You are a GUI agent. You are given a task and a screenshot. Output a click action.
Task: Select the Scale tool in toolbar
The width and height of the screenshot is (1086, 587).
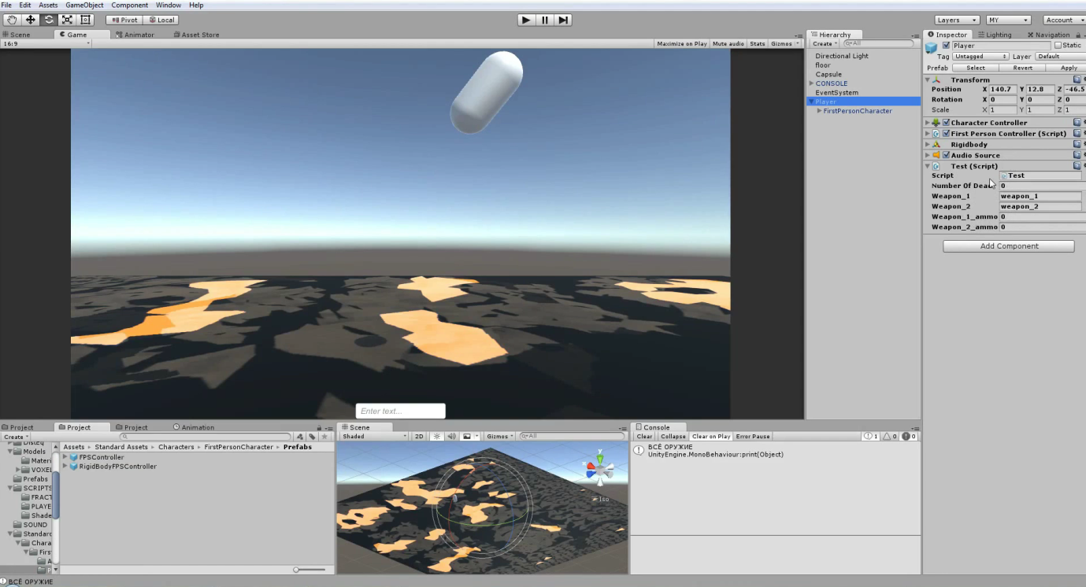point(67,20)
